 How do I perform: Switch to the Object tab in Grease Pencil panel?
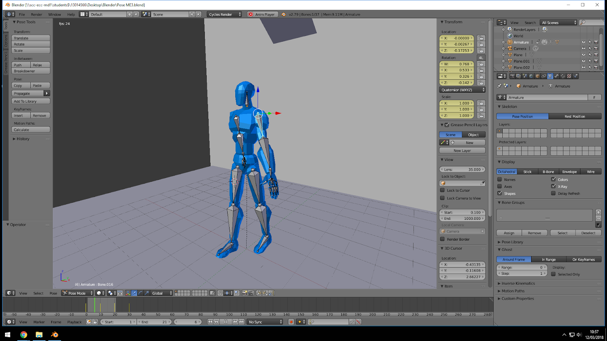(473, 135)
